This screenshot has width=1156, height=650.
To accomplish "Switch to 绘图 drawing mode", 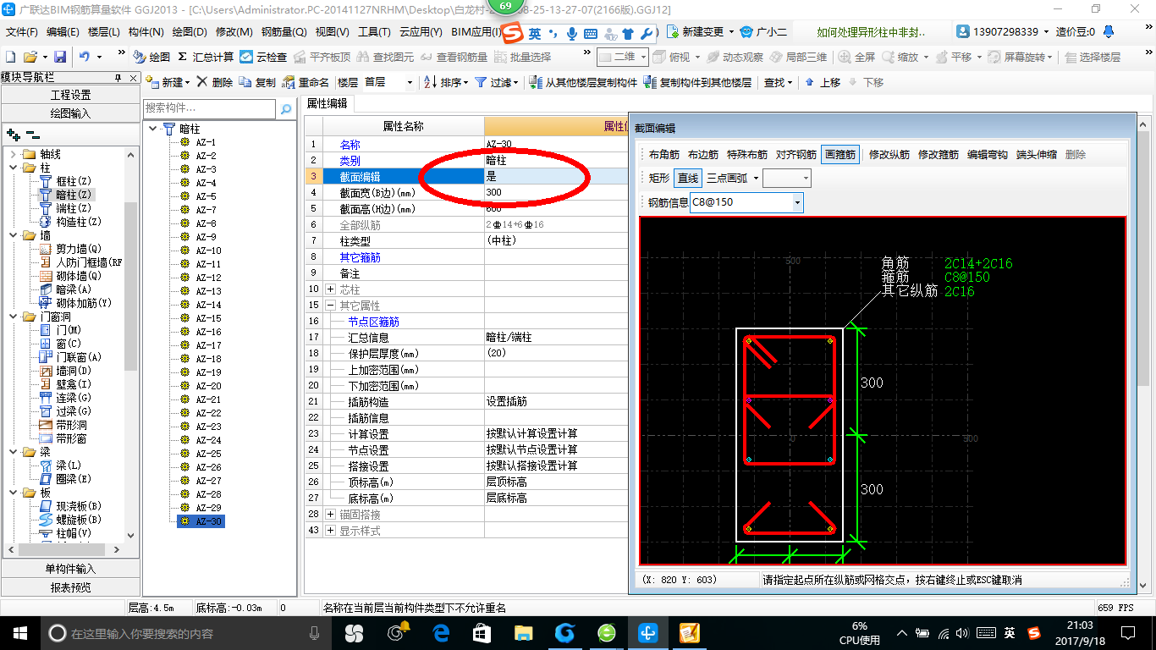I will click(x=151, y=57).
